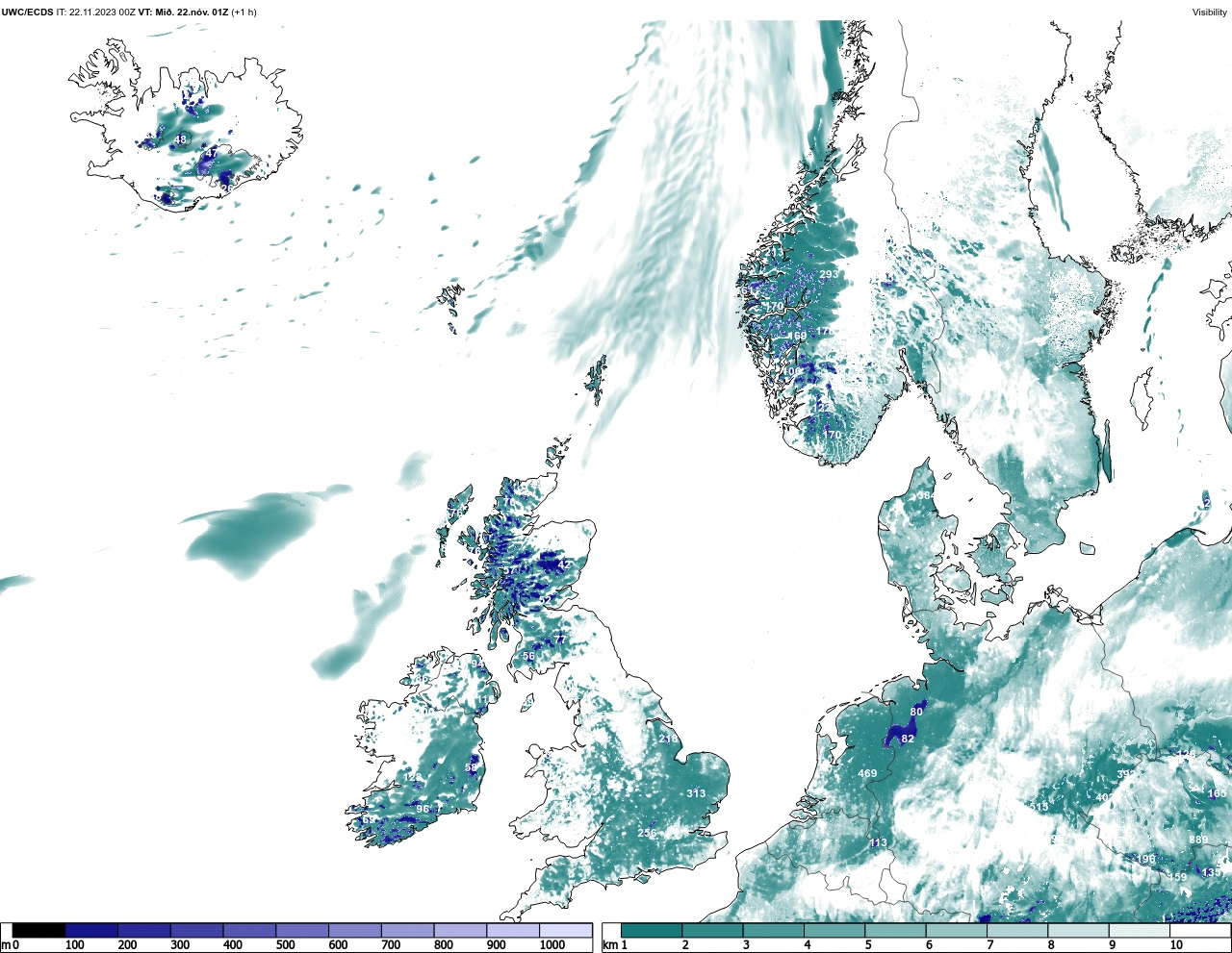Click the '(+1 h)' forecast offset
1232x953 pixels.
244,13
